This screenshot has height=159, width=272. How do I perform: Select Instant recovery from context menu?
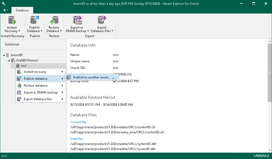[35, 72]
